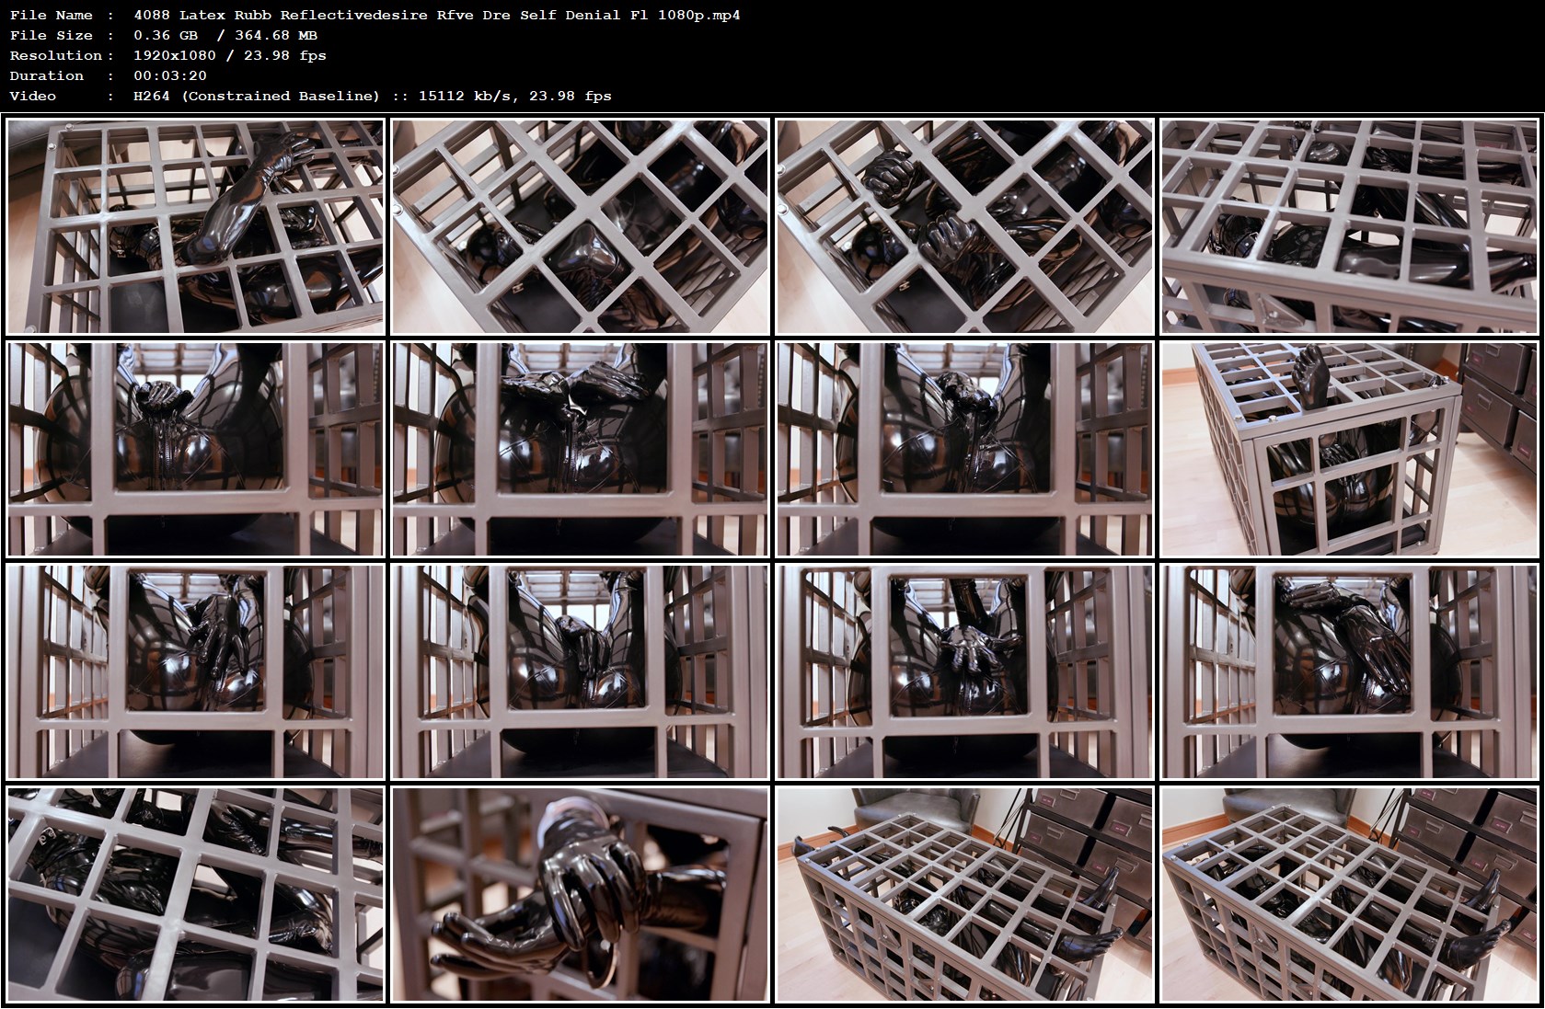Open second thumbnail in the top row
The height and width of the screenshot is (1009, 1545).
tap(580, 227)
